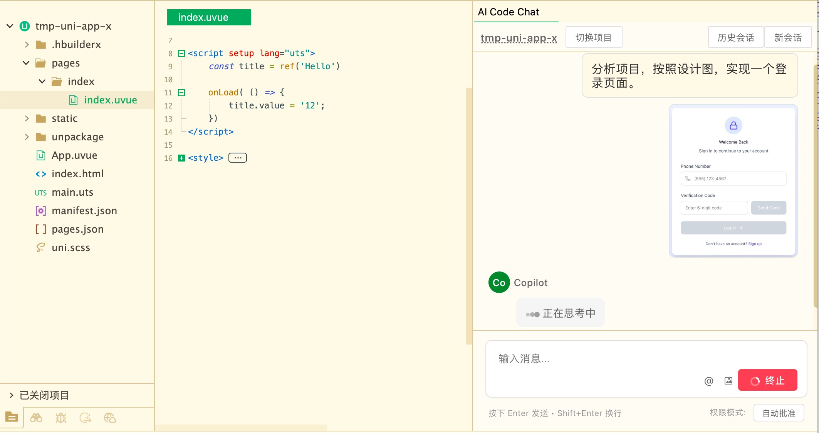The width and height of the screenshot is (819, 433).
Task: Open the 自动批准 permission mode dropdown
Action: 779,413
